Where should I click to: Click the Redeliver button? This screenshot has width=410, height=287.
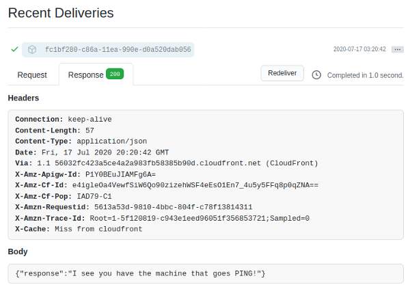pos(282,73)
